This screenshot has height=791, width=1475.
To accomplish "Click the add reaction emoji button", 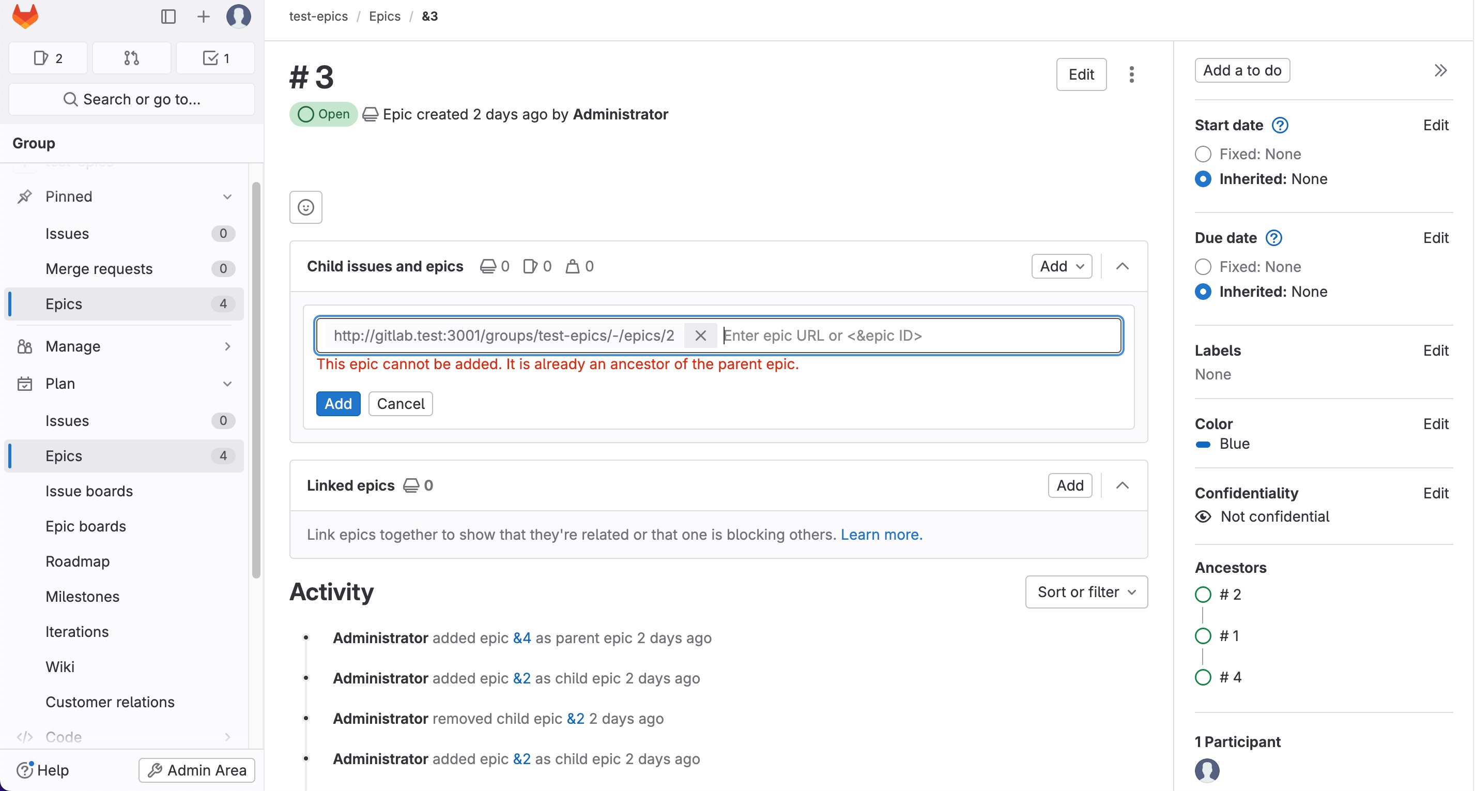I will pyautogui.click(x=306, y=207).
